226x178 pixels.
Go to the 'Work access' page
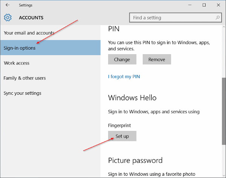tap(17, 63)
